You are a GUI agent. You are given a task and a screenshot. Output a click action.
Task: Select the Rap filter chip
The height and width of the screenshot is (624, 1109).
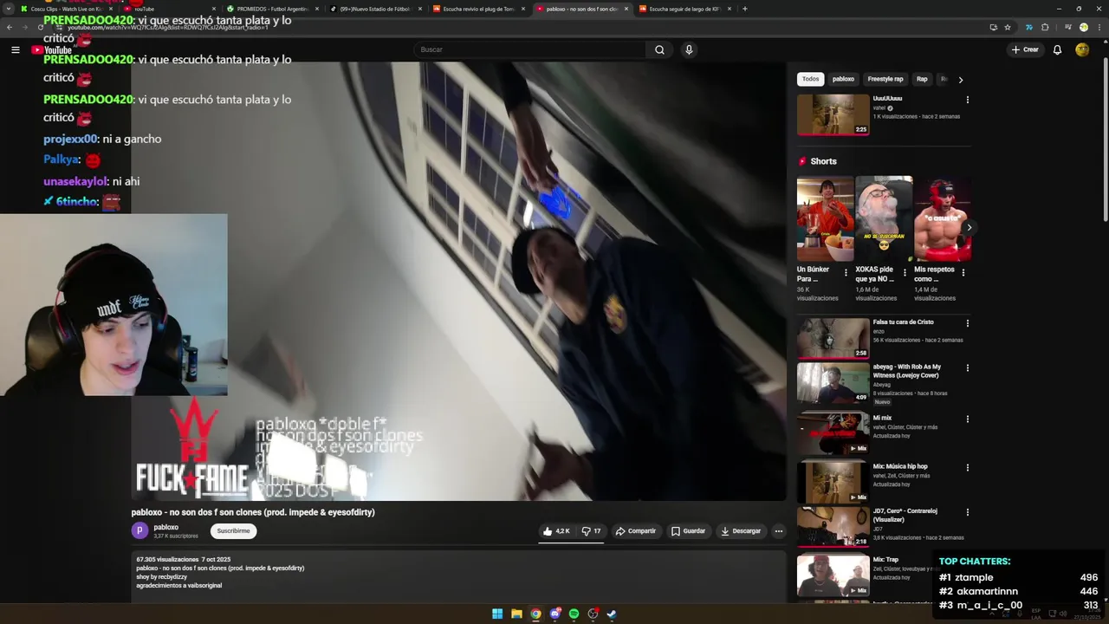point(922,79)
